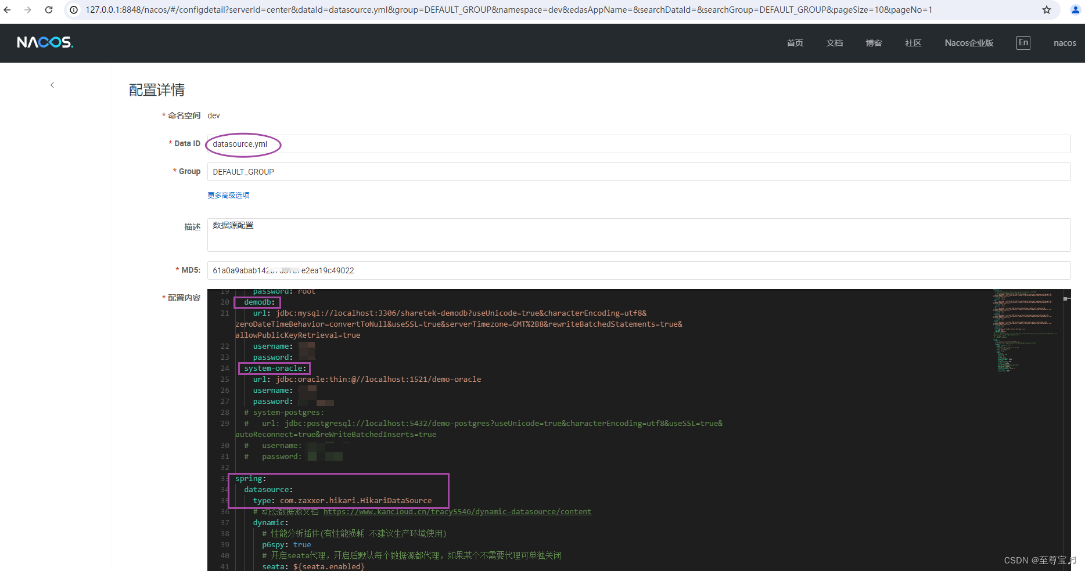Open site information icon in the address bar
This screenshot has width=1085, height=571.
click(x=73, y=9)
